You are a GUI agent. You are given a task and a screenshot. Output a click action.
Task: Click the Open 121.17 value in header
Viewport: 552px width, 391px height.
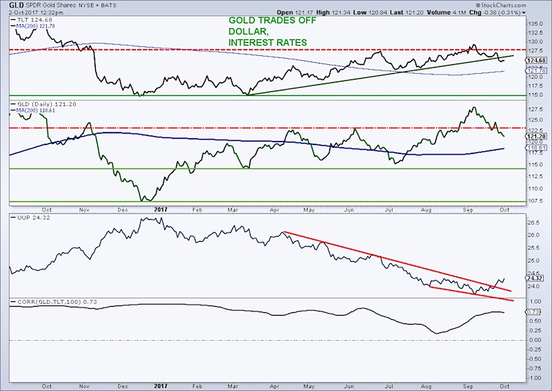coord(295,12)
